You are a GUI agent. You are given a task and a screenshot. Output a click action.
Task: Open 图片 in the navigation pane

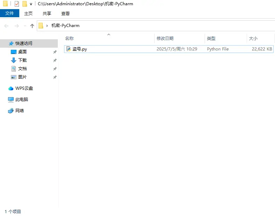point(22,77)
